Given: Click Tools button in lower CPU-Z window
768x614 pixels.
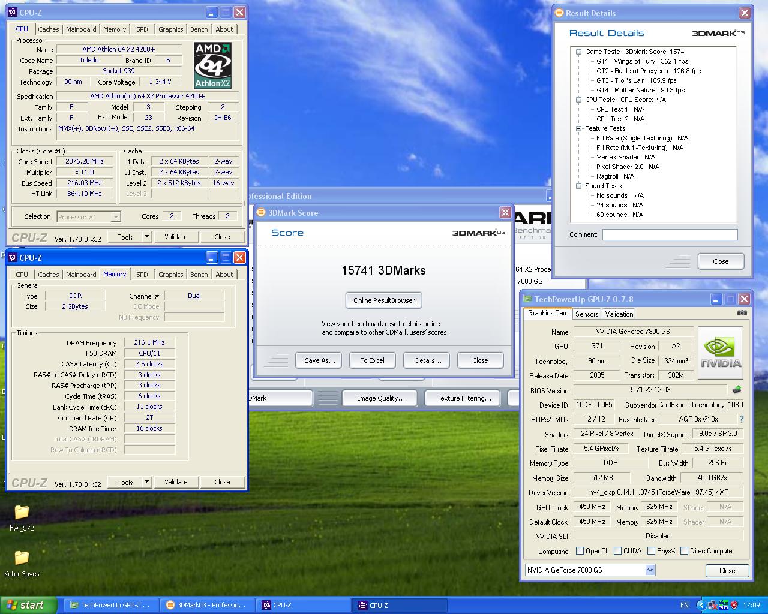Looking at the screenshot, I should pyautogui.click(x=125, y=482).
